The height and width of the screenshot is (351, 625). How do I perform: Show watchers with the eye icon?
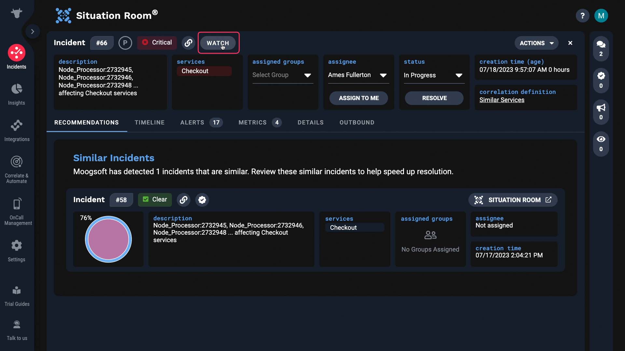601,144
